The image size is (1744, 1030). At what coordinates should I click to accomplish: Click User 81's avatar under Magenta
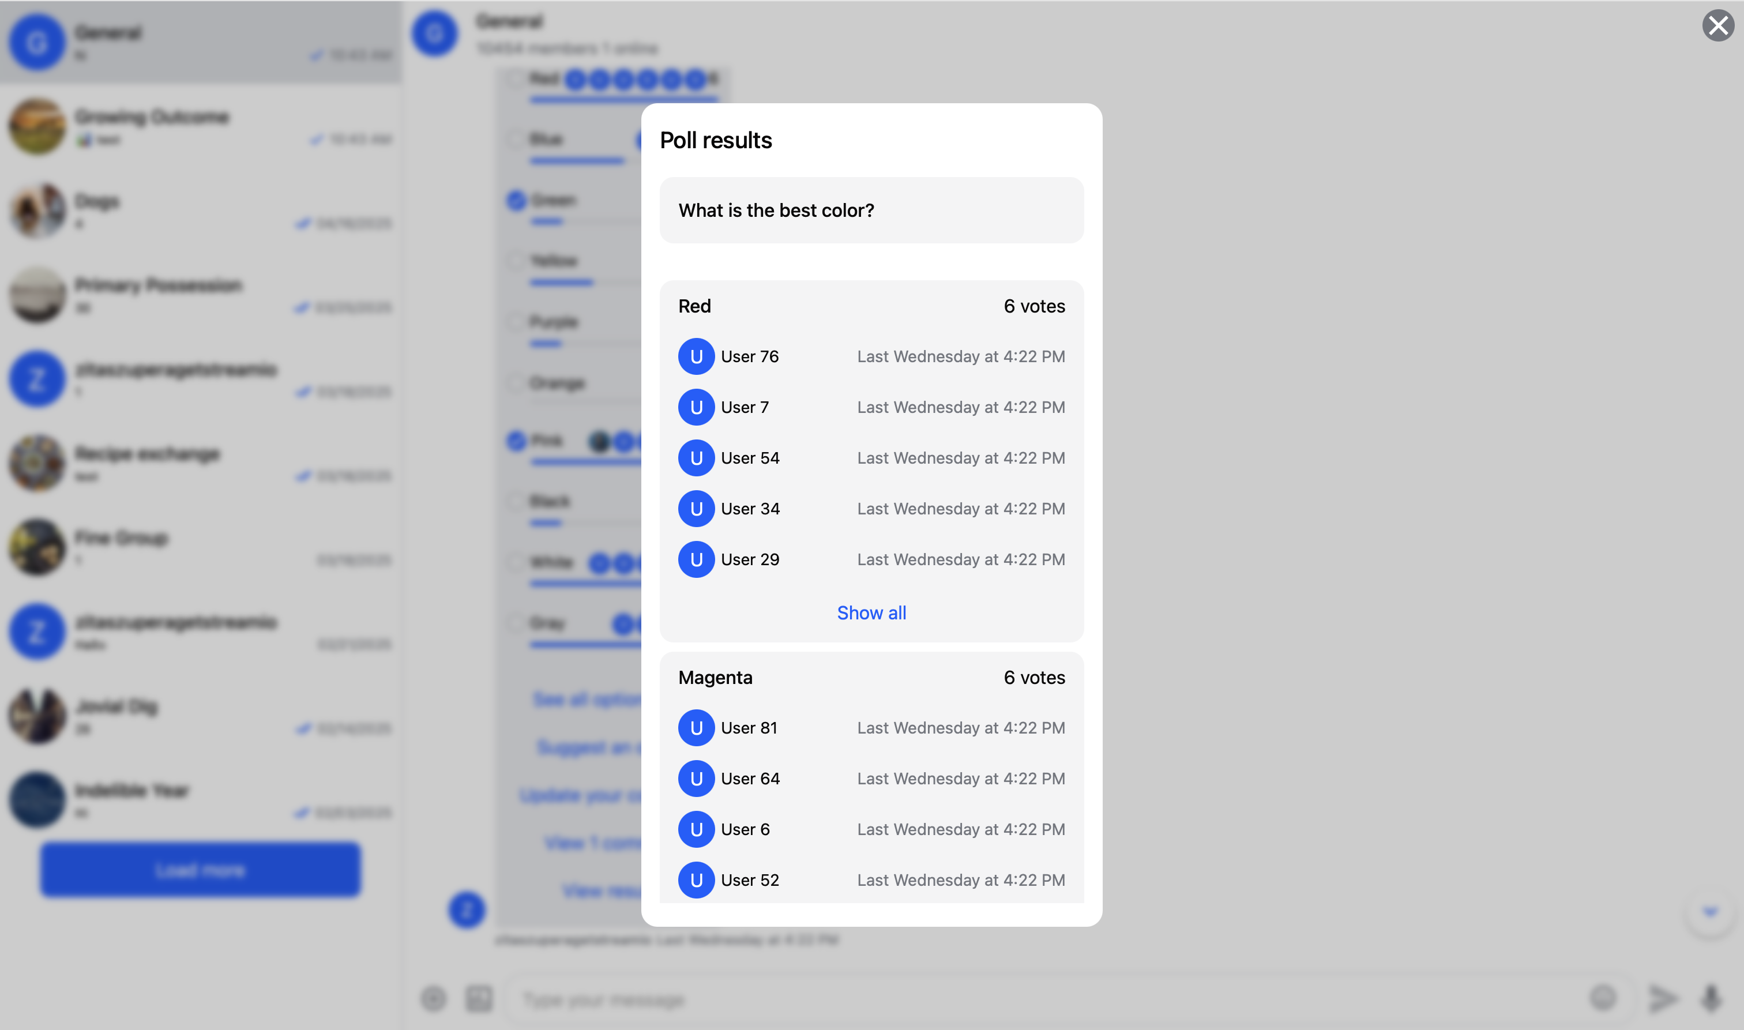pyautogui.click(x=696, y=727)
